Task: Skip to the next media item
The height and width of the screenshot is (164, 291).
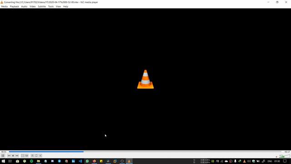Action: point(17,156)
